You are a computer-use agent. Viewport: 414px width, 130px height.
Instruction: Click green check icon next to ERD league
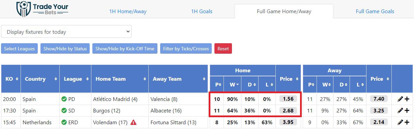tap(64, 122)
